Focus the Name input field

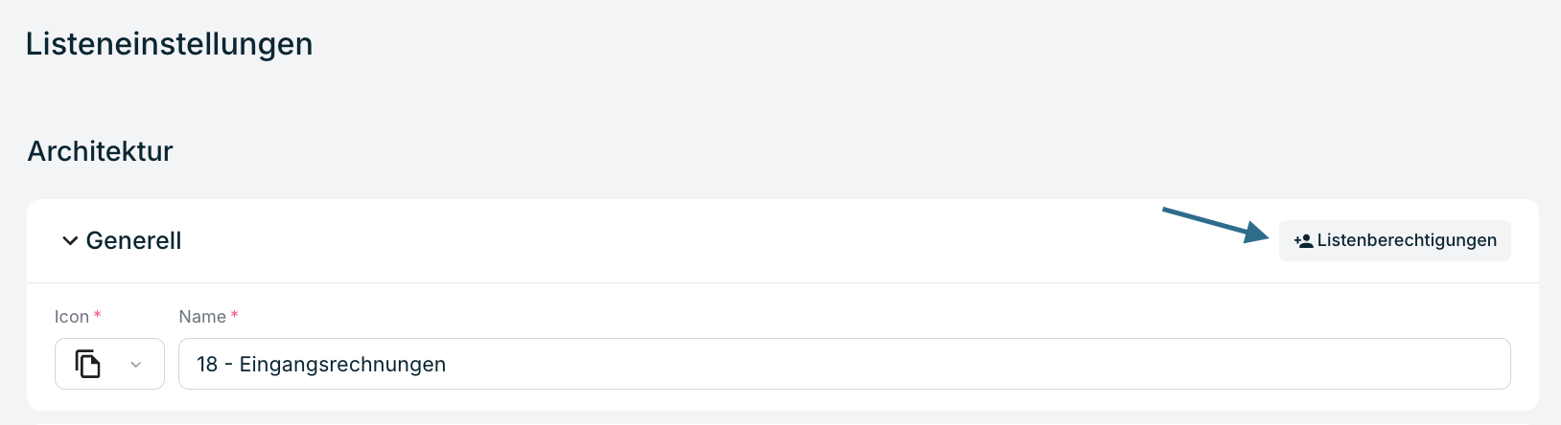tap(844, 364)
